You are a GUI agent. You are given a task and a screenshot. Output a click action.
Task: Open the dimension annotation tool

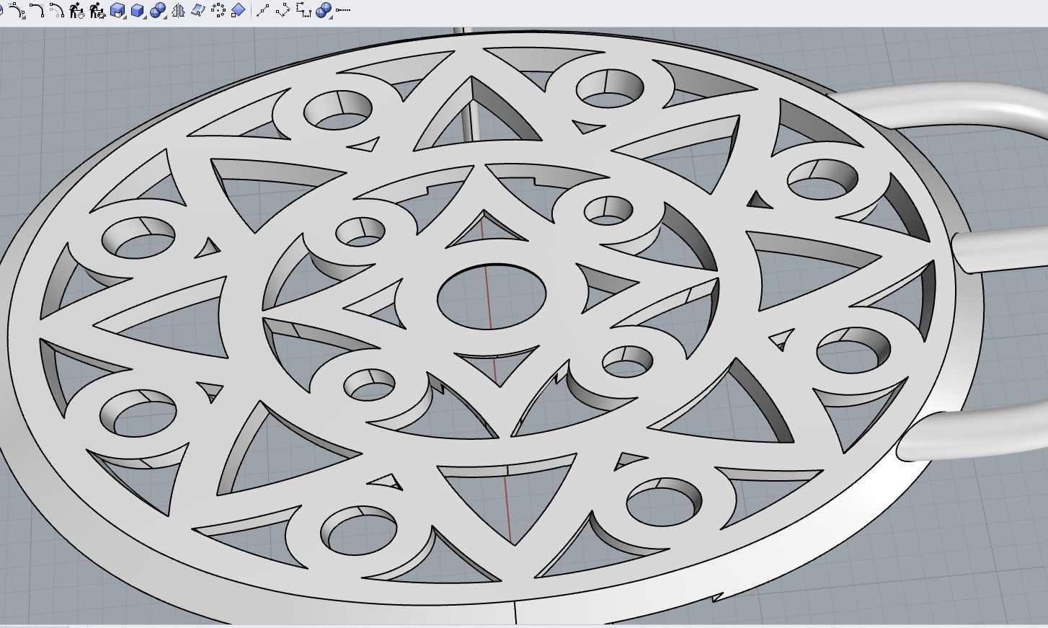click(x=304, y=10)
